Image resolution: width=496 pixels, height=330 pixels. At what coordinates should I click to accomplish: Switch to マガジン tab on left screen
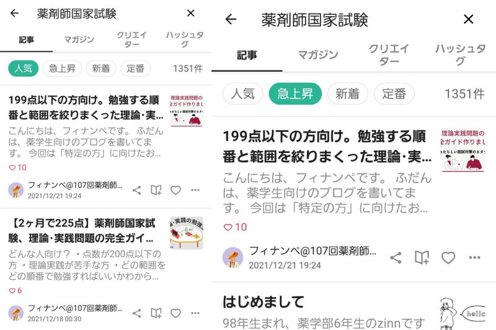click(79, 40)
